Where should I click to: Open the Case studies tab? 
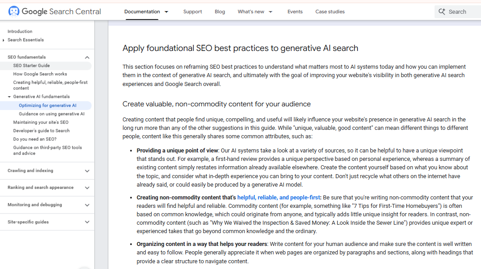pos(330,12)
